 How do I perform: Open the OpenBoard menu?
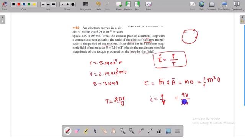coord(237,5)
